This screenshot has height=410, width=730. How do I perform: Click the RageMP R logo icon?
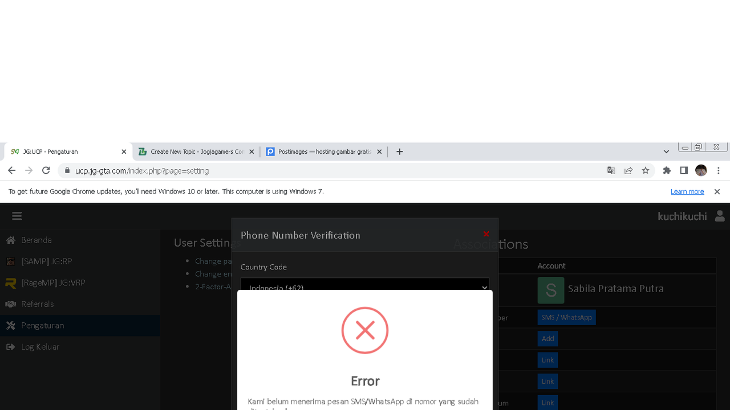(10, 283)
